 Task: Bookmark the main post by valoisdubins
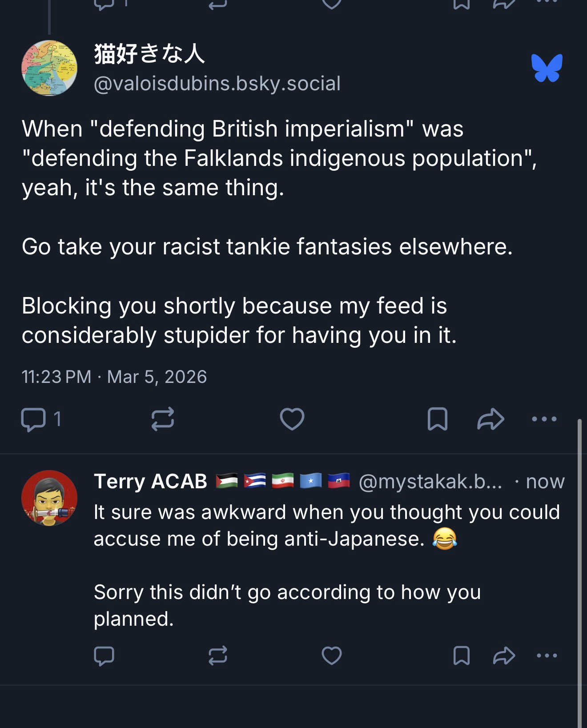tap(437, 419)
